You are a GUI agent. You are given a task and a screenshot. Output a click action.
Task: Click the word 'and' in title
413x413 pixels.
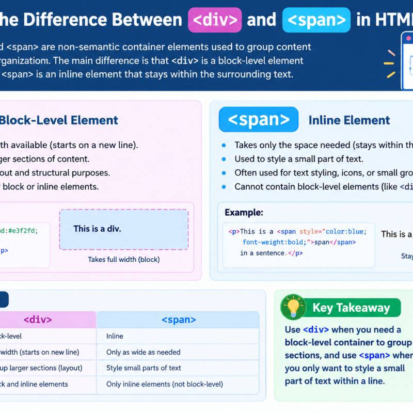(262, 20)
